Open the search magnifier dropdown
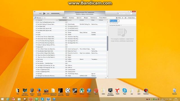 click(x=118, y=13)
